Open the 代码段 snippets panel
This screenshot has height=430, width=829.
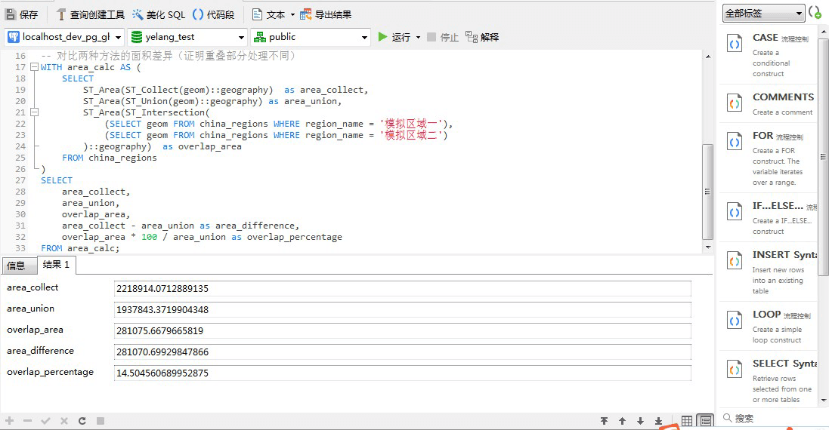(214, 15)
